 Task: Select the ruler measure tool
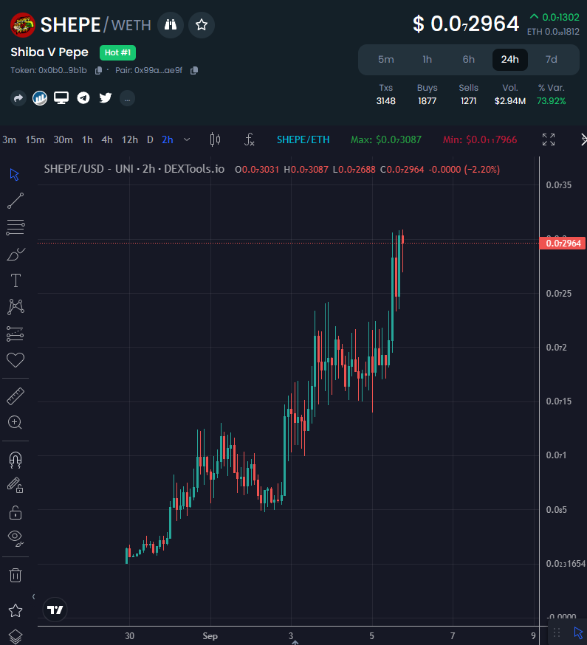pyautogui.click(x=16, y=396)
